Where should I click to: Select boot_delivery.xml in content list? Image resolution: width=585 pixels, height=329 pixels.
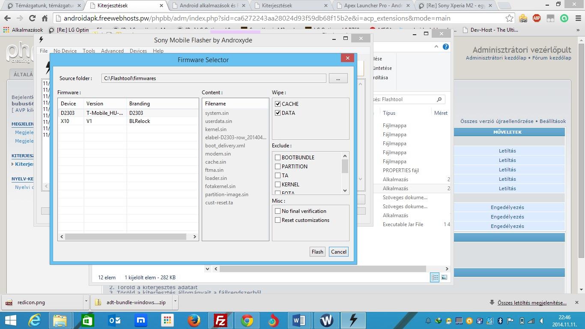click(x=225, y=146)
